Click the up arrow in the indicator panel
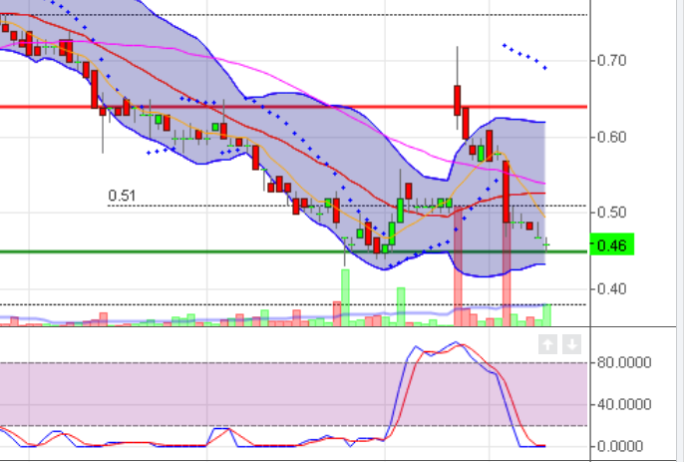 (547, 344)
